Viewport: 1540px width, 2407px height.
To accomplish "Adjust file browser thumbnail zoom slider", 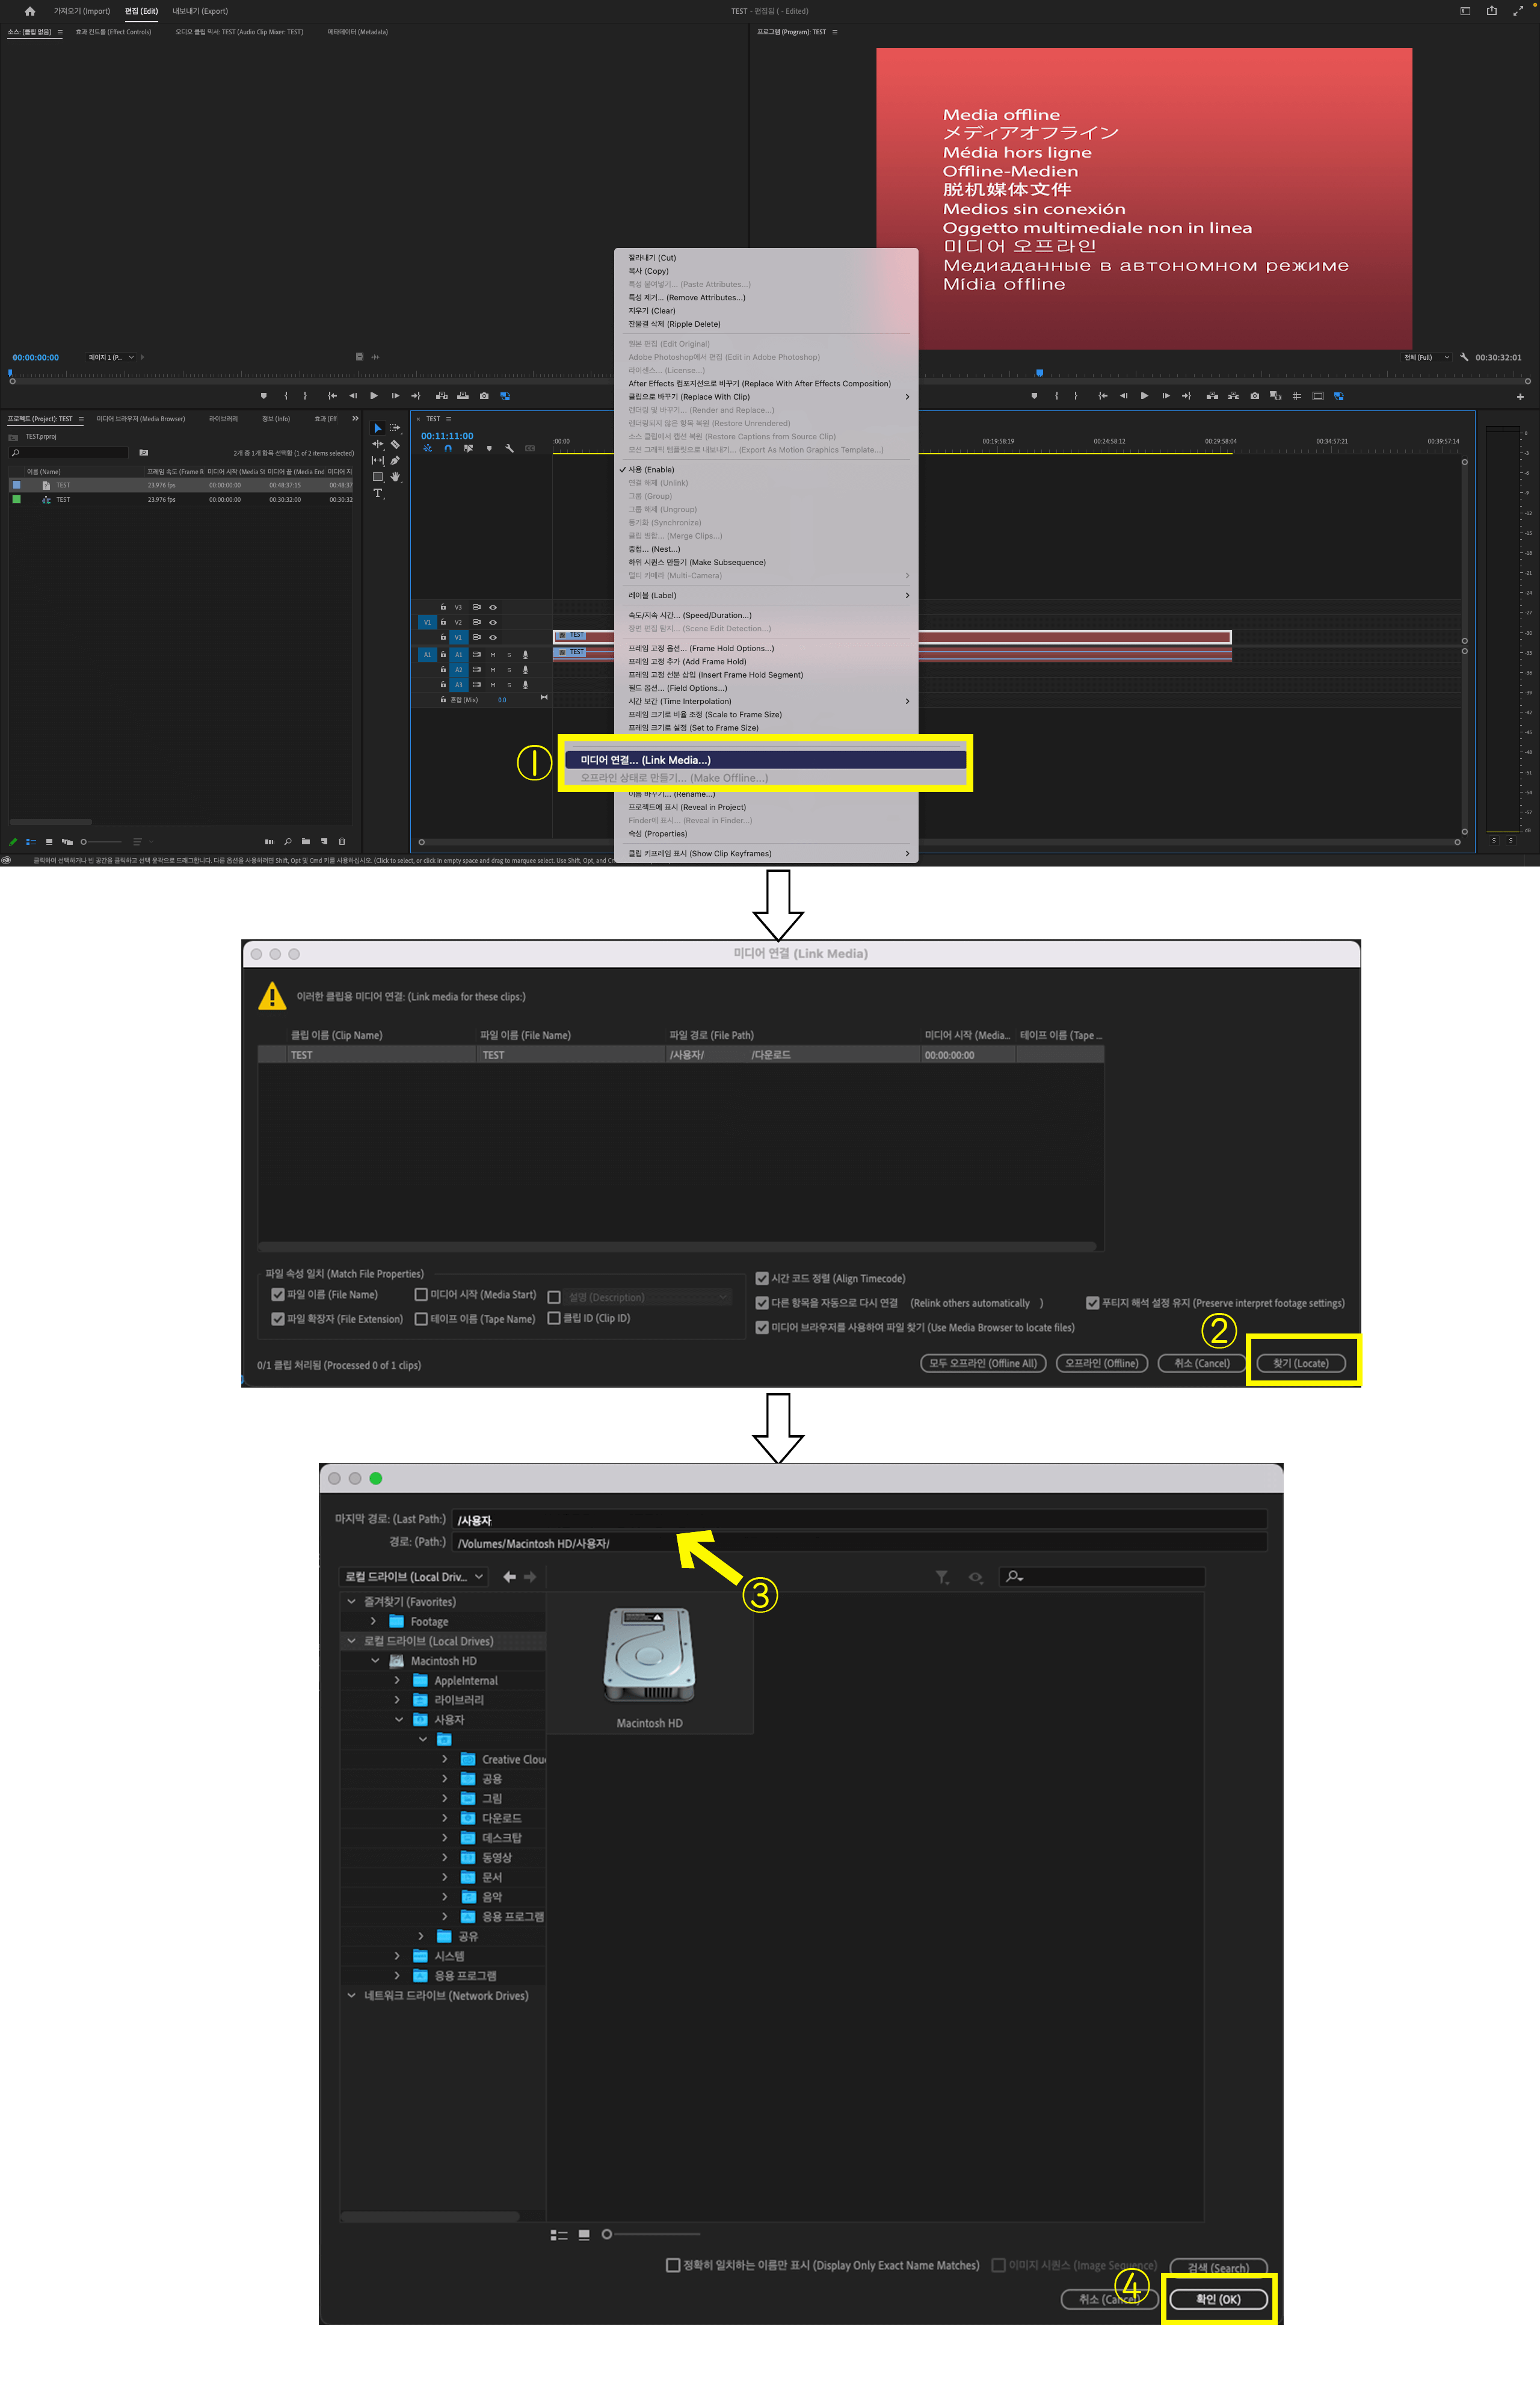I will (607, 2234).
